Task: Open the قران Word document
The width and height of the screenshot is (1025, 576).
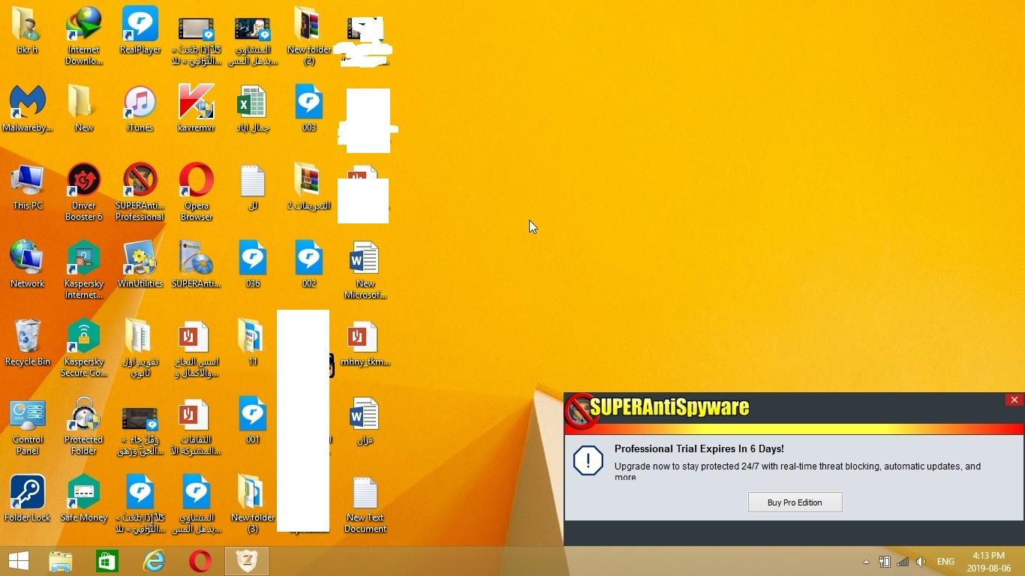Action: (x=365, y=422)
